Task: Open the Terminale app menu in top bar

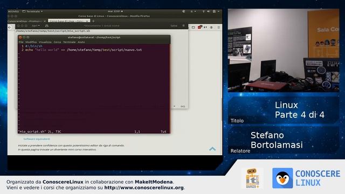Action: [32, 11]
